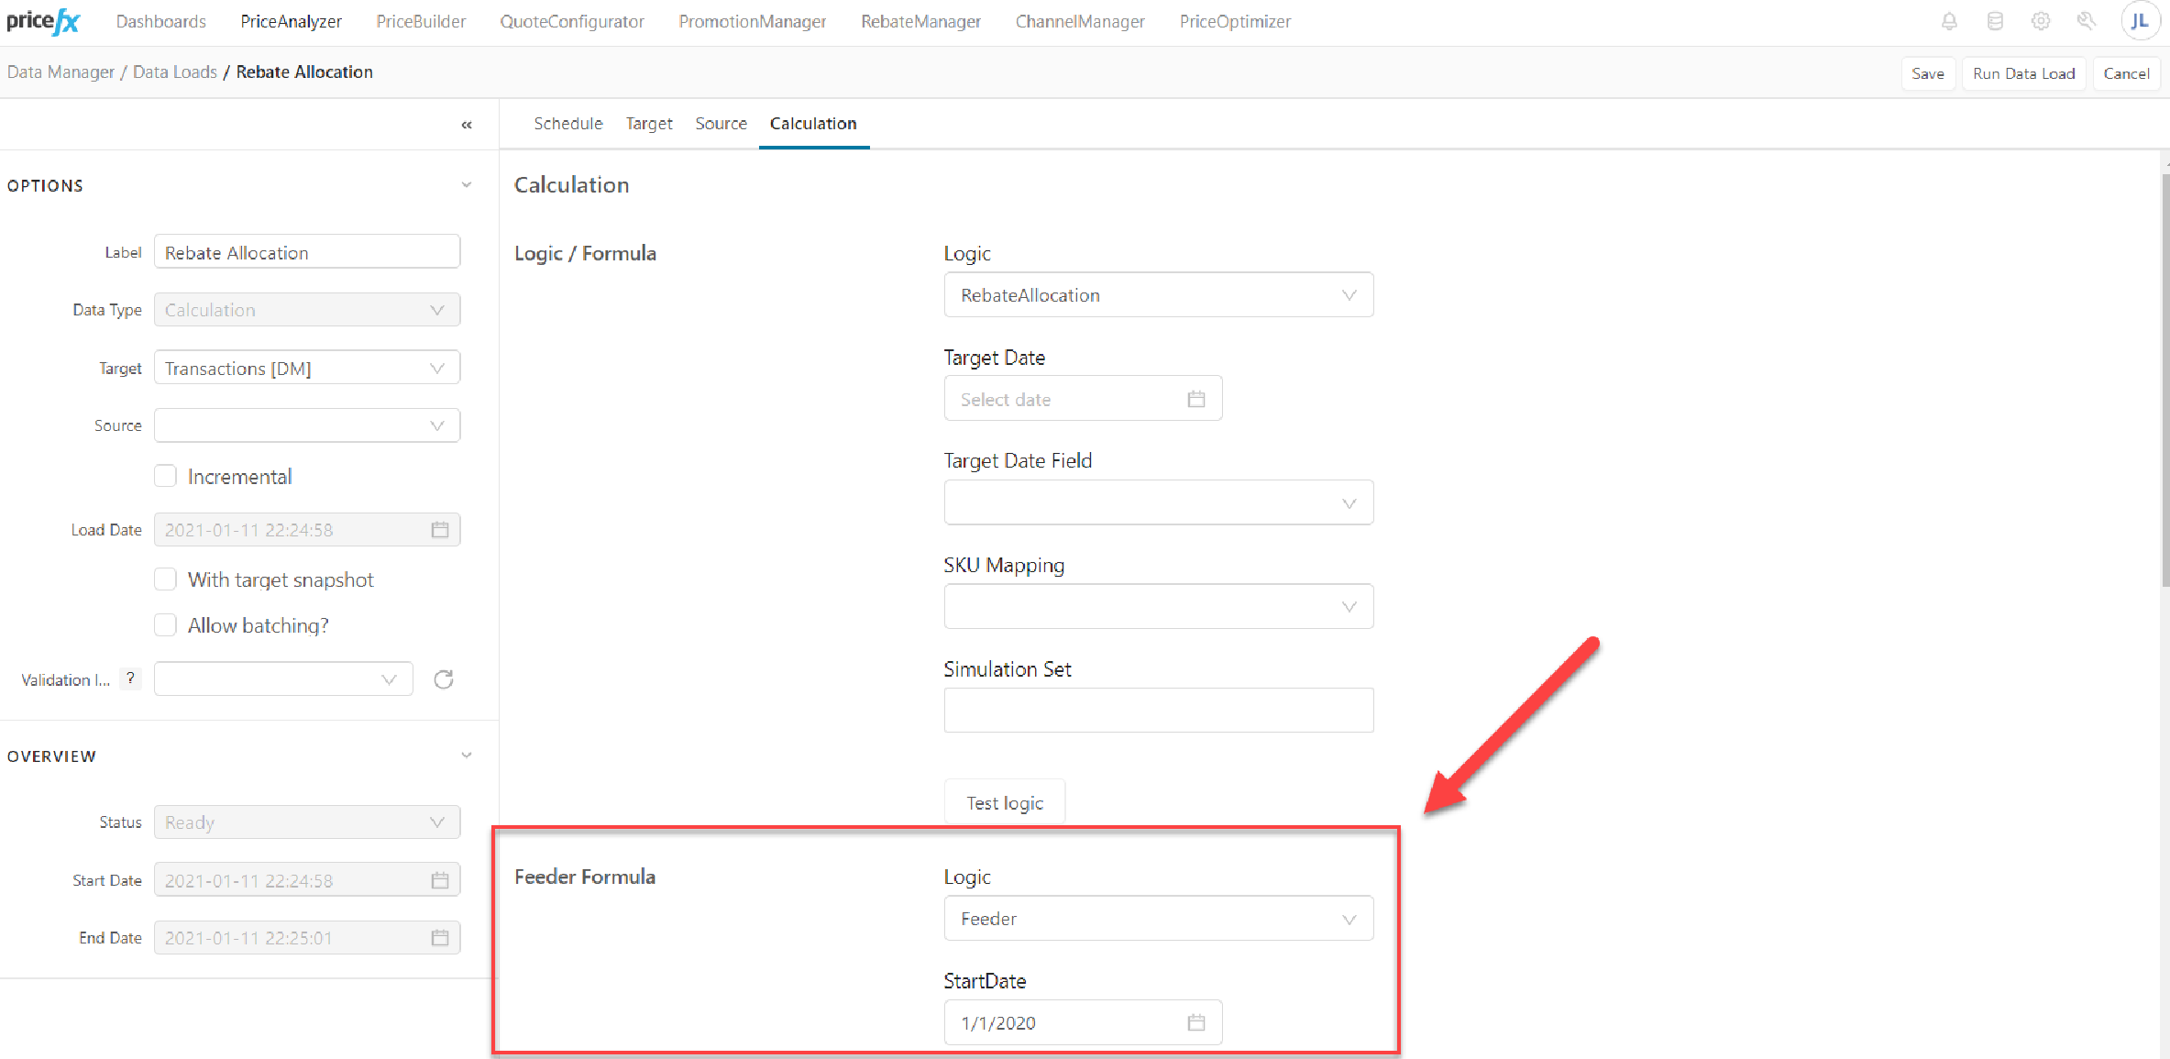Open the RebateAllocation Logic dropdown

1158,295
